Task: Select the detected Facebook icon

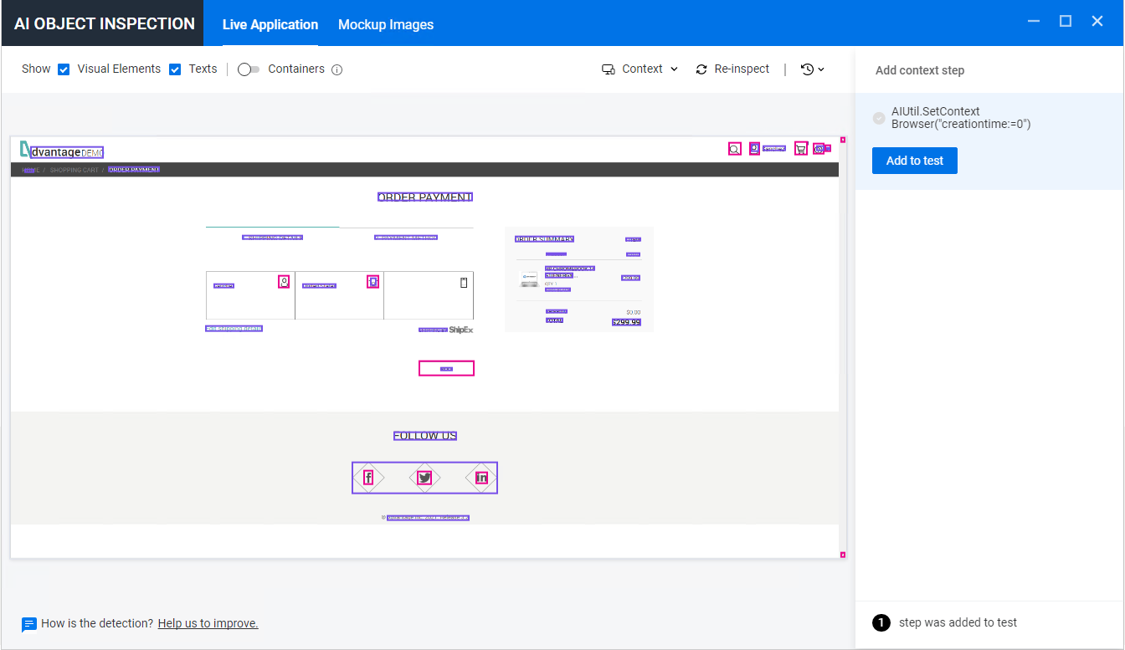Action: point(368,478)
